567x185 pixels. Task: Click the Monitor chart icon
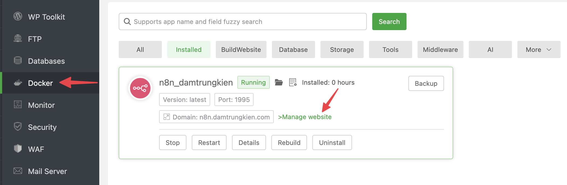(18, 104)
